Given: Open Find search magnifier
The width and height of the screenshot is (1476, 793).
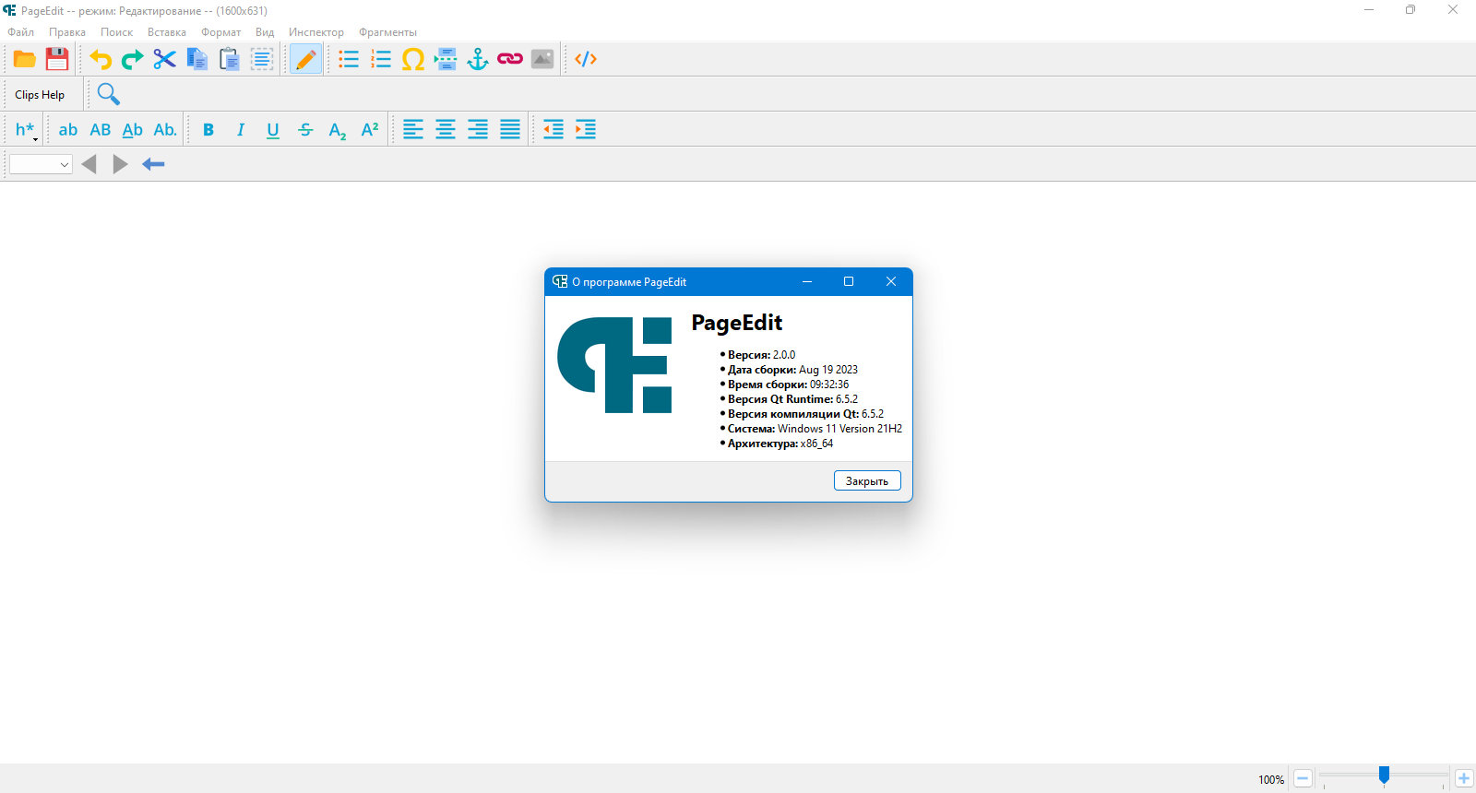Looking at the screenshot, I should [108, 94].
